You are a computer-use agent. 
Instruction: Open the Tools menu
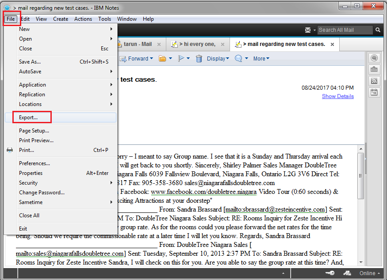pyautogui.click(x=105, y=19)
